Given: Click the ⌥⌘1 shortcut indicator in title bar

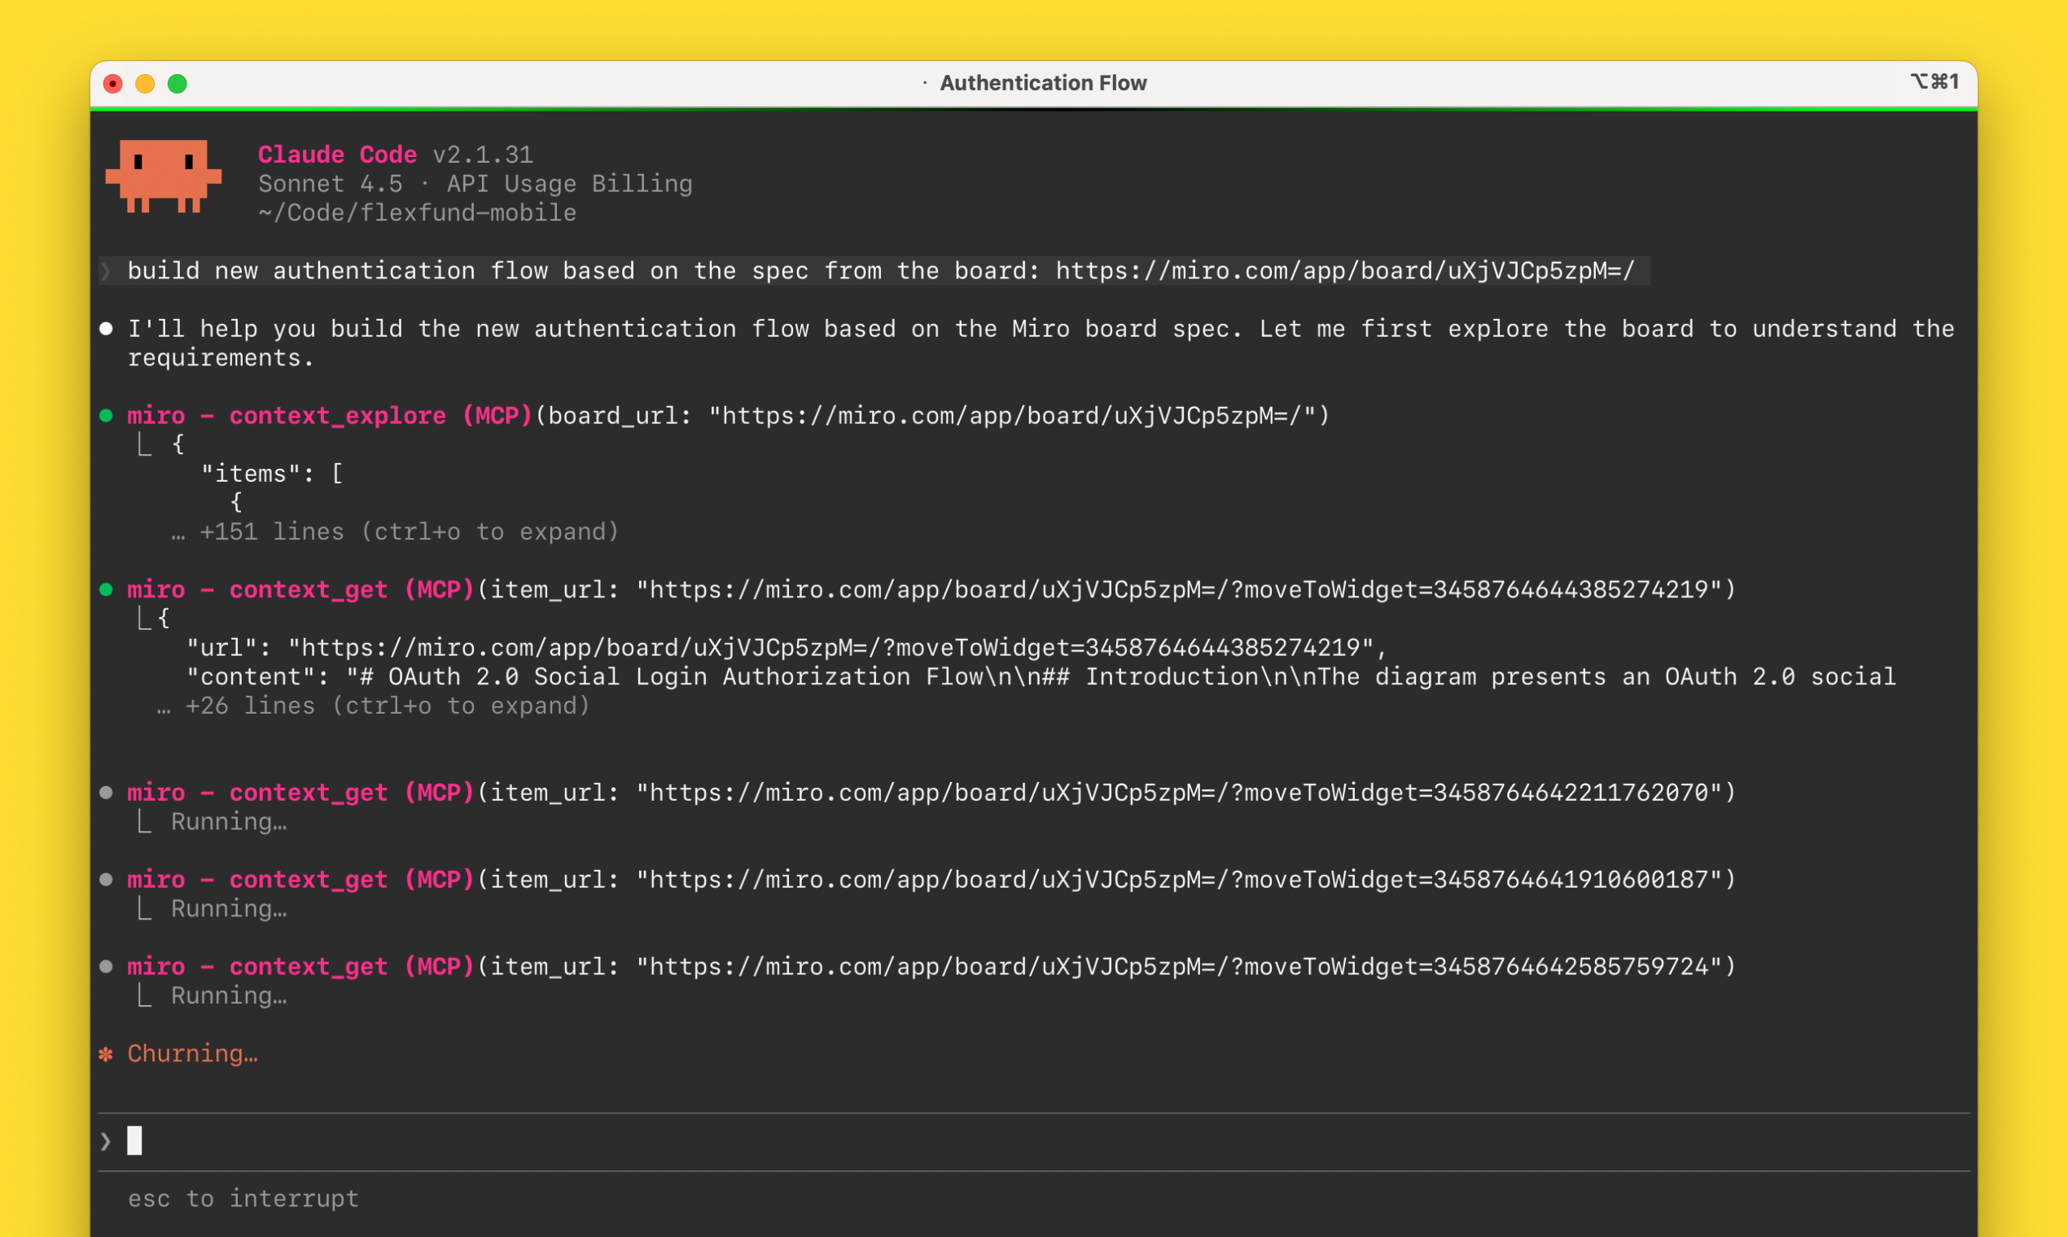Looking at the screenshot, I should 1934,81.
